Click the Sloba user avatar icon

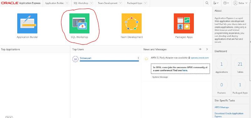pos(235,3)
